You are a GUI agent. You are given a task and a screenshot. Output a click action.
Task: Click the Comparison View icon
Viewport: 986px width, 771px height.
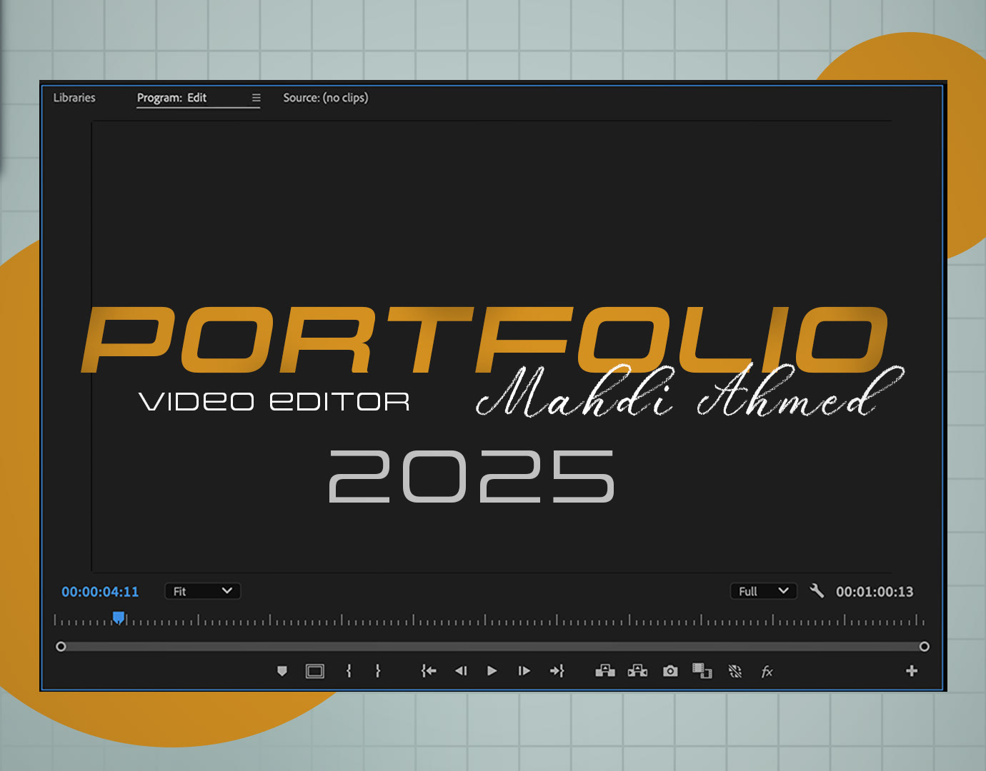[702, 671]
